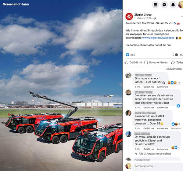Viewport: 183px width, 171px height.
Task: Open the Facebook menu grid icon
Action: (x=155, y=5)
